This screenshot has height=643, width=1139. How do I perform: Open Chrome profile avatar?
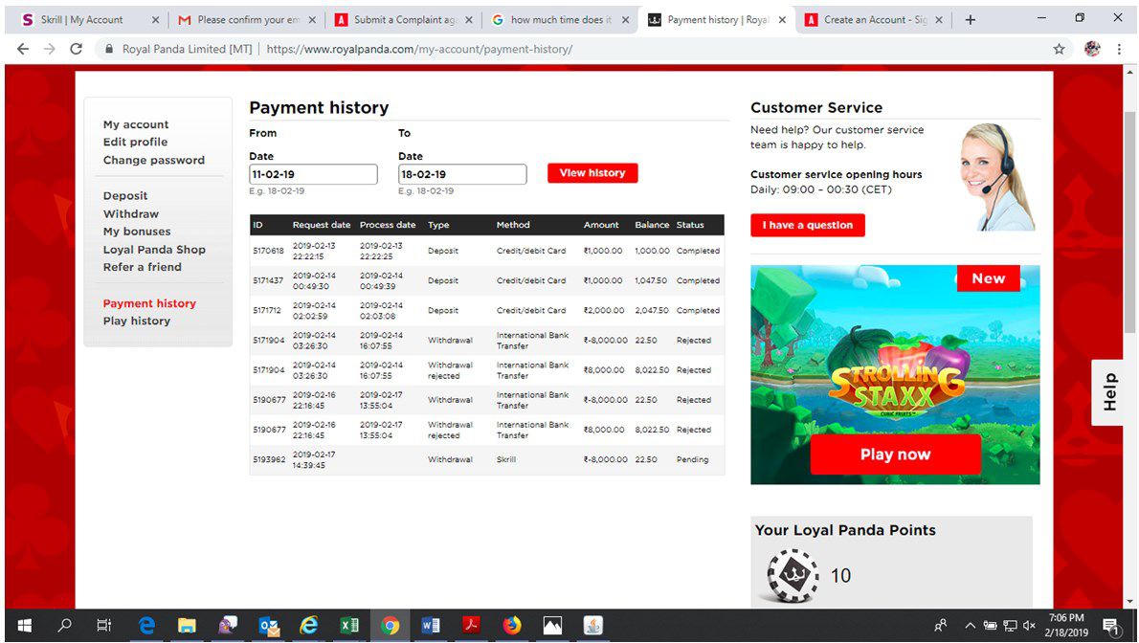point(1092,49)
